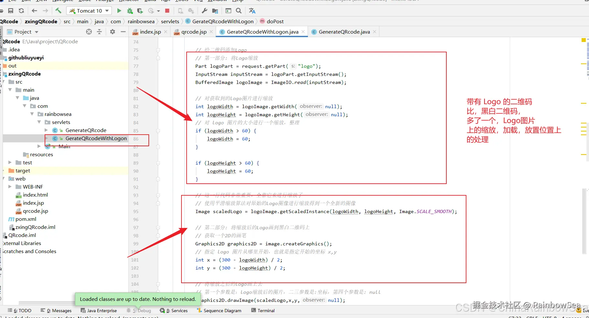Collapse all nodes in Project panel
589x318 pixels.
(99, 32)
